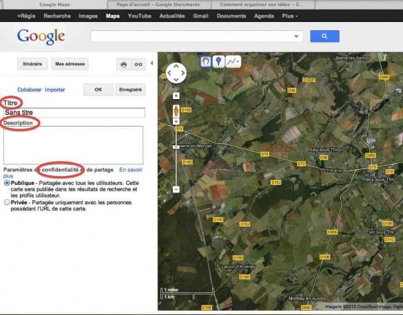Image resolution: width=403 pixels, height=315 pixels.
Task: Click the Sans titre title field
Action: point(74,113)
